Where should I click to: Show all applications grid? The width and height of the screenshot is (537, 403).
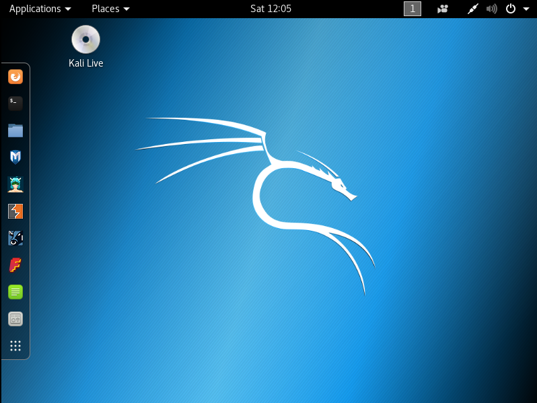pyautogui.click(x=15, y=346)
